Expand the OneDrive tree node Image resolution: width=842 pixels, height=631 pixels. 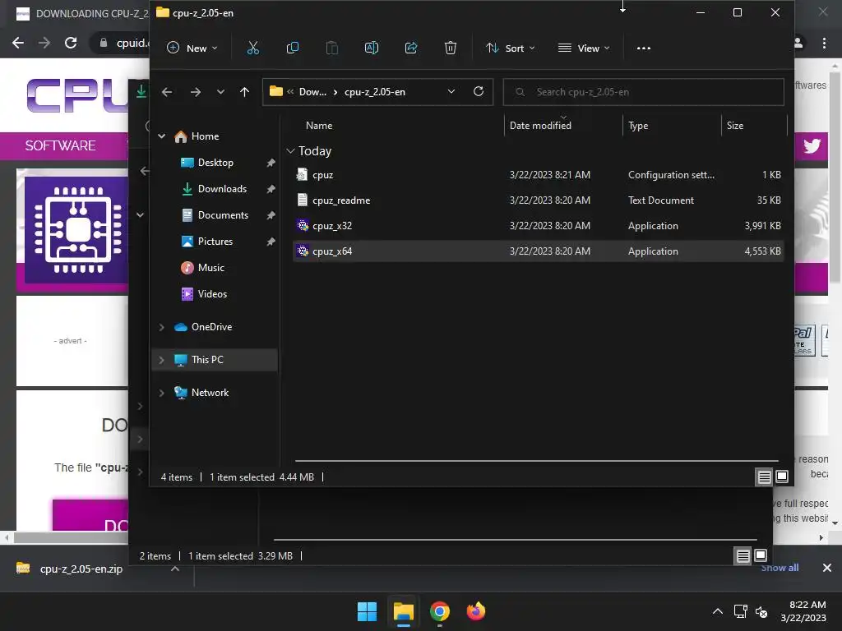pyautogui.click(x=162, y=327)
